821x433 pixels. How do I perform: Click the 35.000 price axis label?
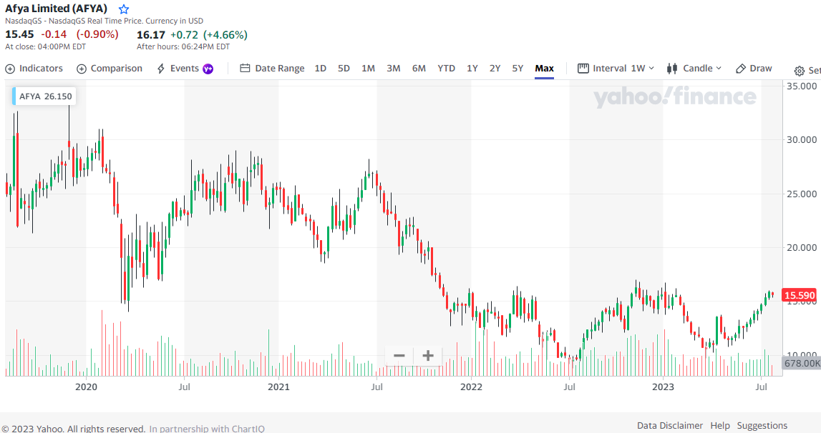coord(802,86)
